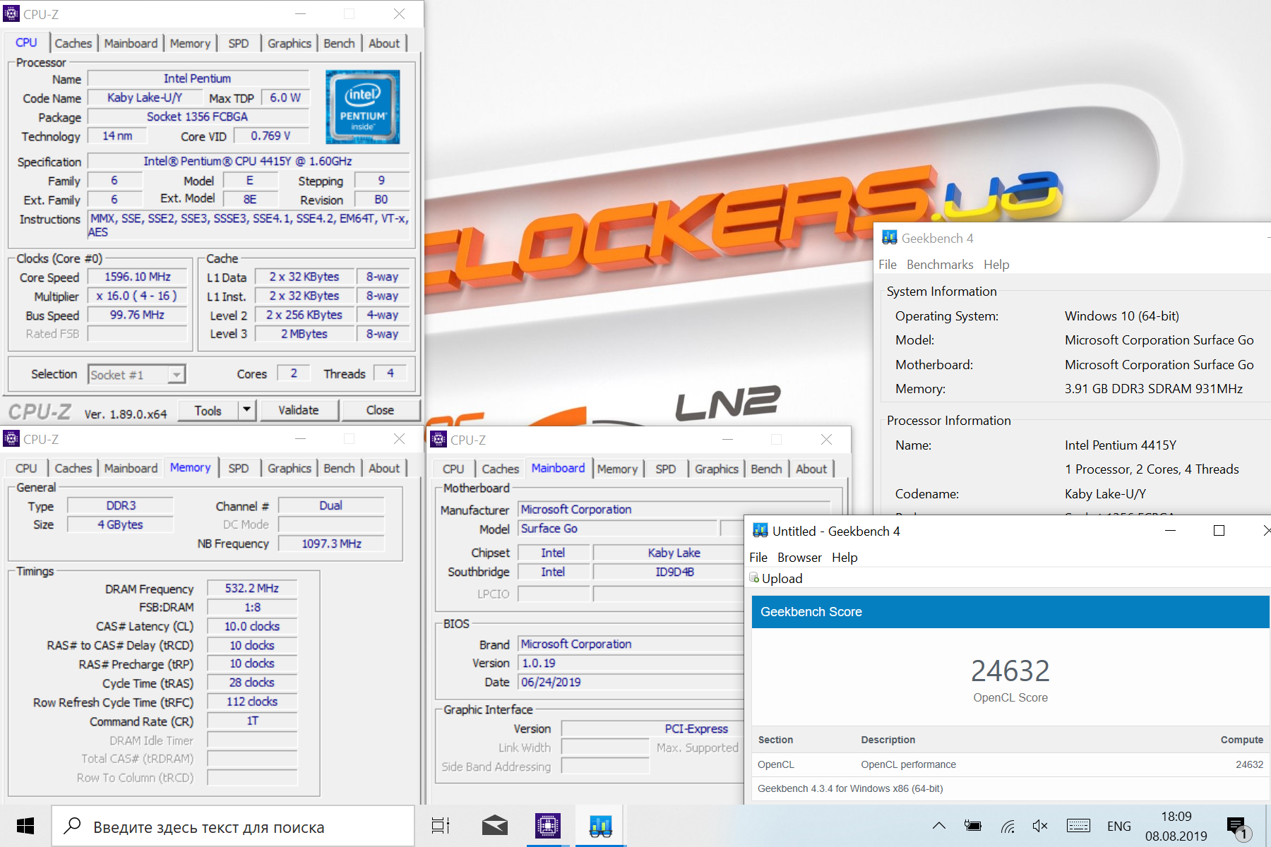Click the taskbar search magnifier icon
The image size is (1271, 847).
click(72, 826)
